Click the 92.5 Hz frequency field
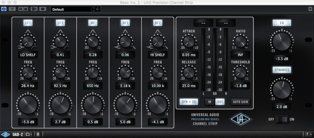Viewport: 314px width, 138px height. pos(60,86)
